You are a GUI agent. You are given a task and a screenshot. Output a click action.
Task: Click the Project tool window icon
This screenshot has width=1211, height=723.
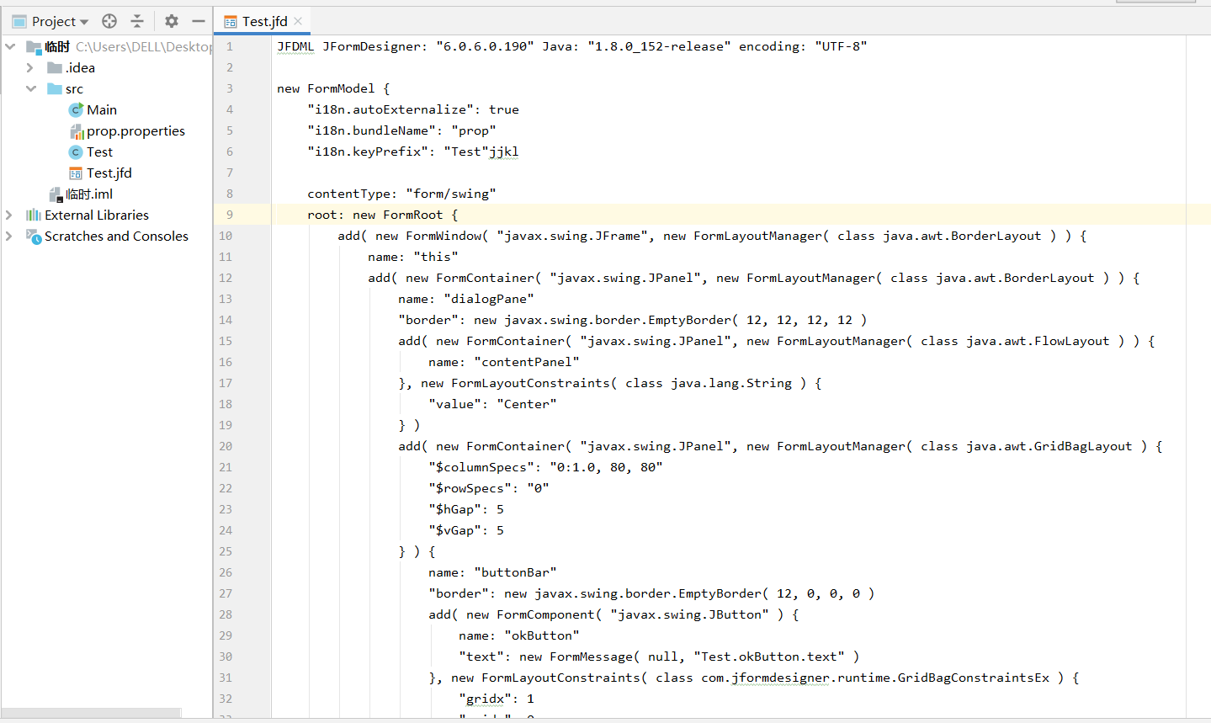19,21
